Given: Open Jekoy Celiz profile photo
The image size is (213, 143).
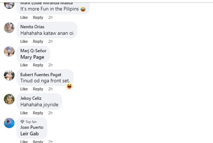Looking at the screenshot, I should click(x=9, y=99).
